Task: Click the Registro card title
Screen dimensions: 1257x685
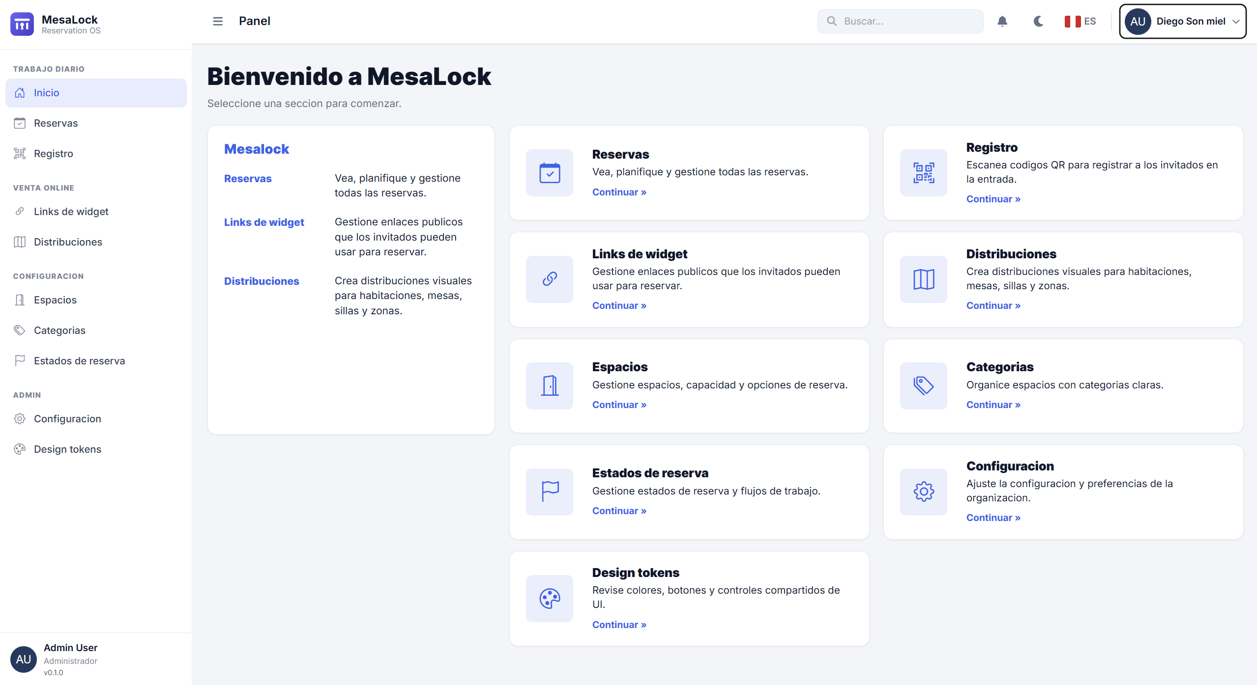Action: [x=992, y=147]
